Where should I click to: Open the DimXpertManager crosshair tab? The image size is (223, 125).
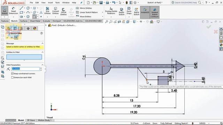click(x=28, y=28)
